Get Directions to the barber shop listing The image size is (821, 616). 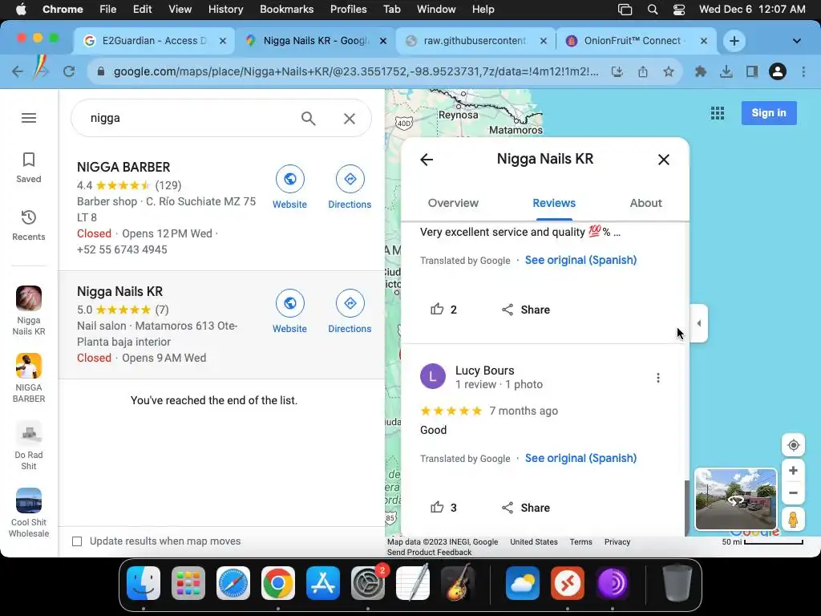click(x=350, y=187)
